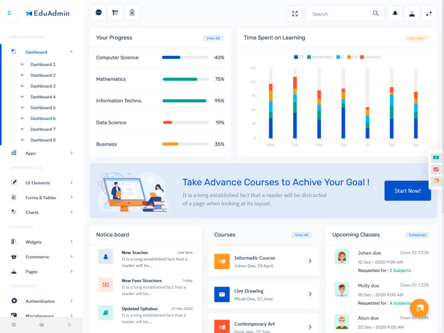
Task: Open the chat messages icon near the logo
Action: pos(98,13)
